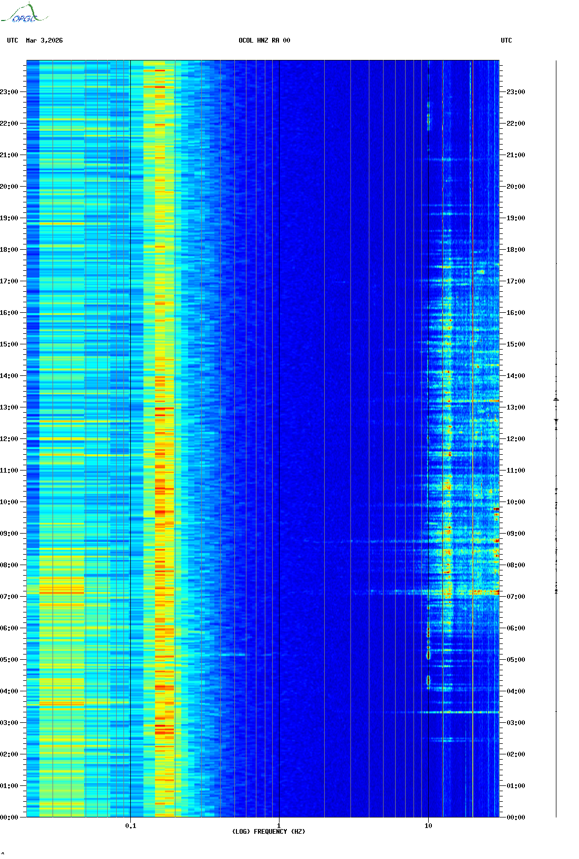579x859 pixels.
Task: Click the black vertical 0.1 Hz gridline
Action: click(x=130, y=438)
